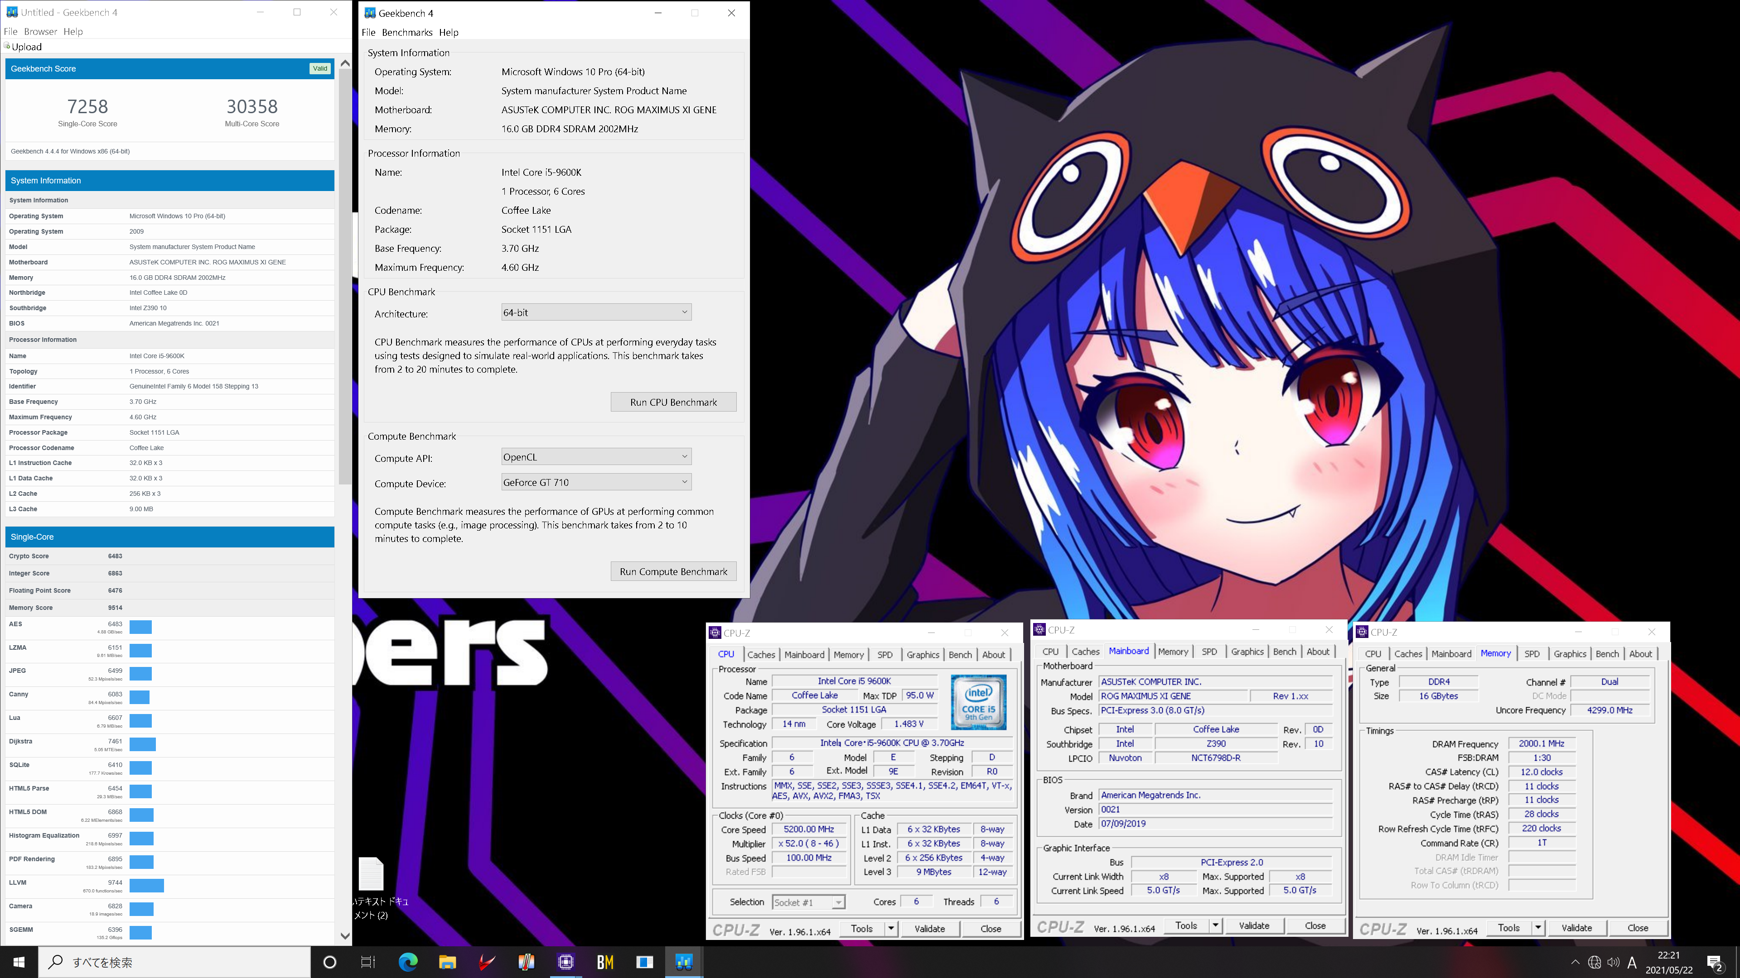Image resolution: width=1740 pixels, height=978 pixels.
Task: Open the red checkmark taskbar app
Action: tap(487, 962)
